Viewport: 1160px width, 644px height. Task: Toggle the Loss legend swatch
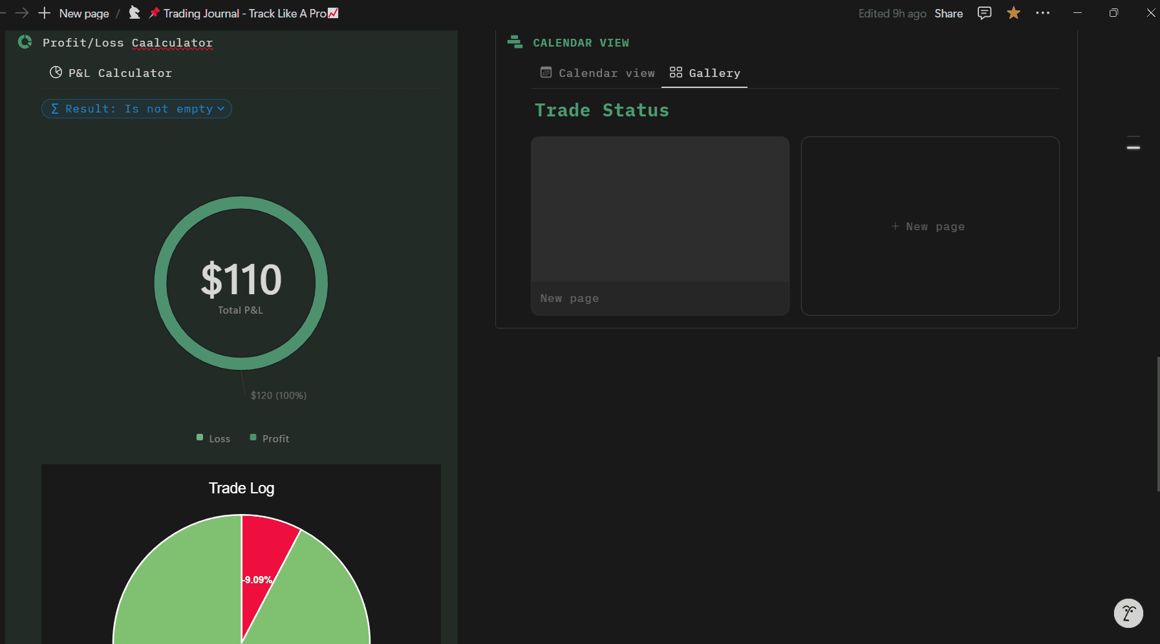tap(200, 438)
